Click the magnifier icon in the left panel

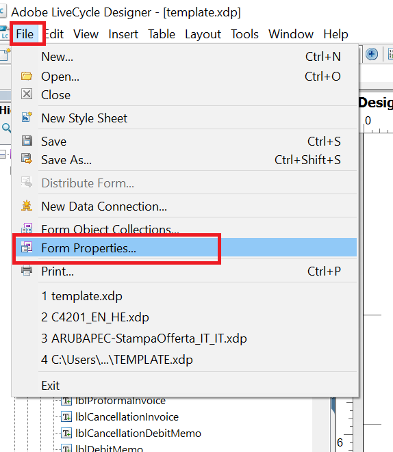(x=6, y=127)
